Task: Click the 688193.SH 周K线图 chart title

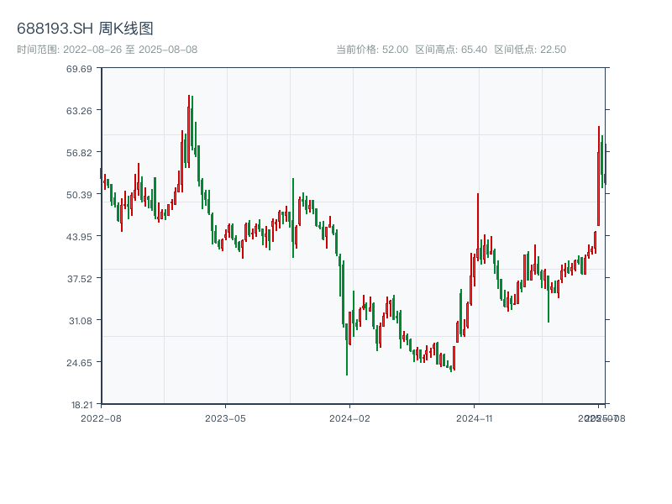Action: 85,29
